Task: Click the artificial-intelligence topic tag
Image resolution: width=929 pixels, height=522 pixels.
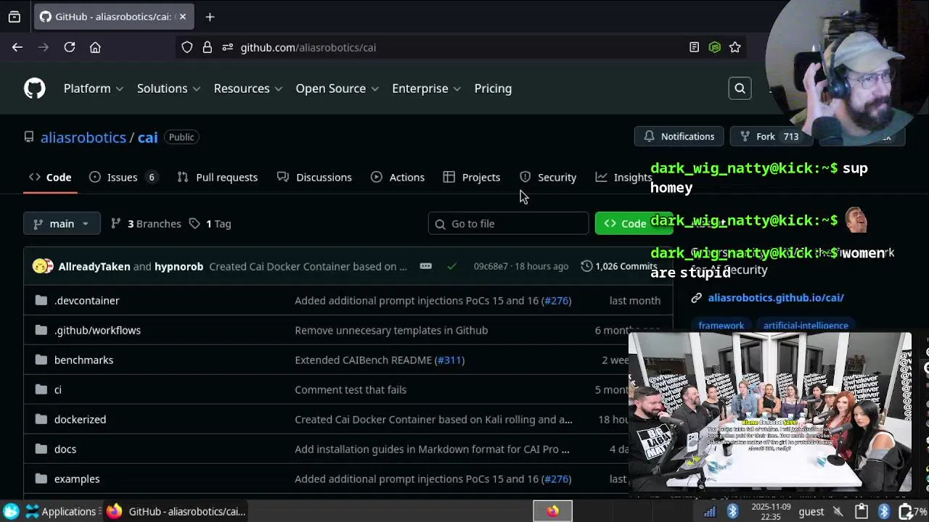Action: pyautogui.click(x=806, y=326)
